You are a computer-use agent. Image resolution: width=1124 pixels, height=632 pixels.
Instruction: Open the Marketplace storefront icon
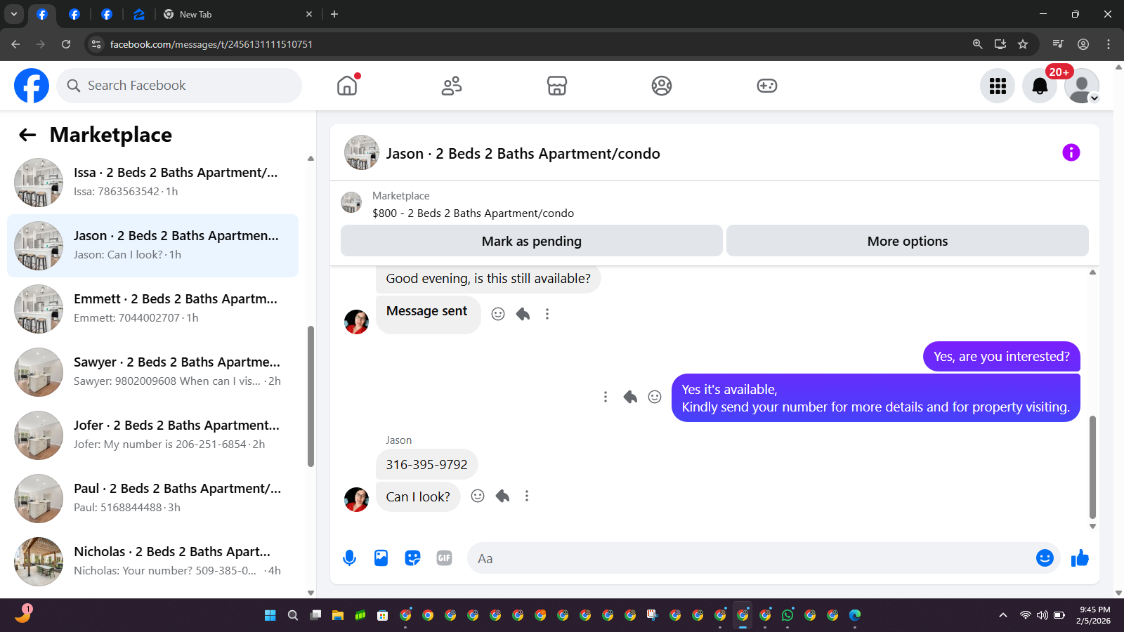click(556, 86)
